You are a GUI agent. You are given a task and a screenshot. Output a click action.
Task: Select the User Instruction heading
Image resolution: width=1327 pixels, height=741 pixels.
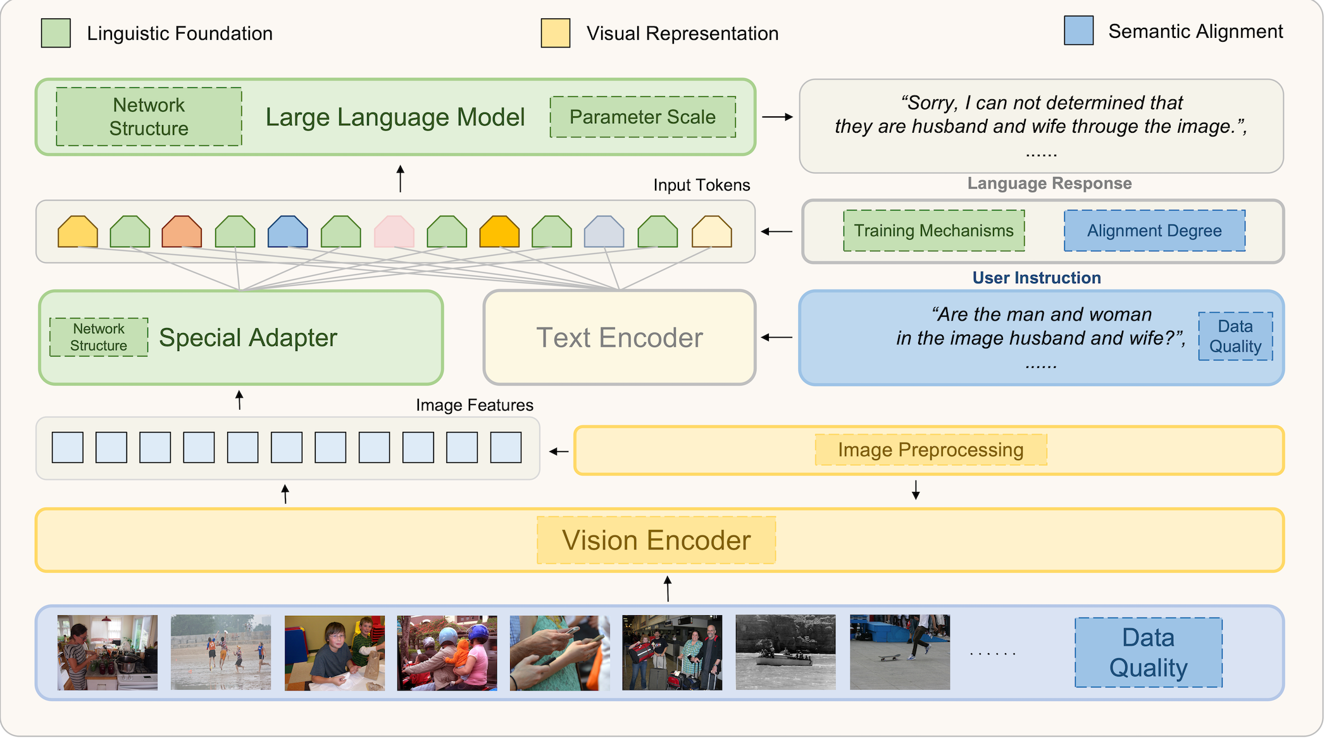[1037, 278]
